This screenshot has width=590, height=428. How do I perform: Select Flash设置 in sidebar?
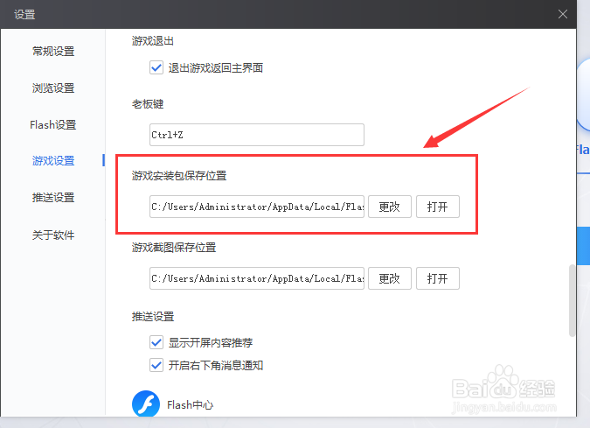tap(53, 124)
